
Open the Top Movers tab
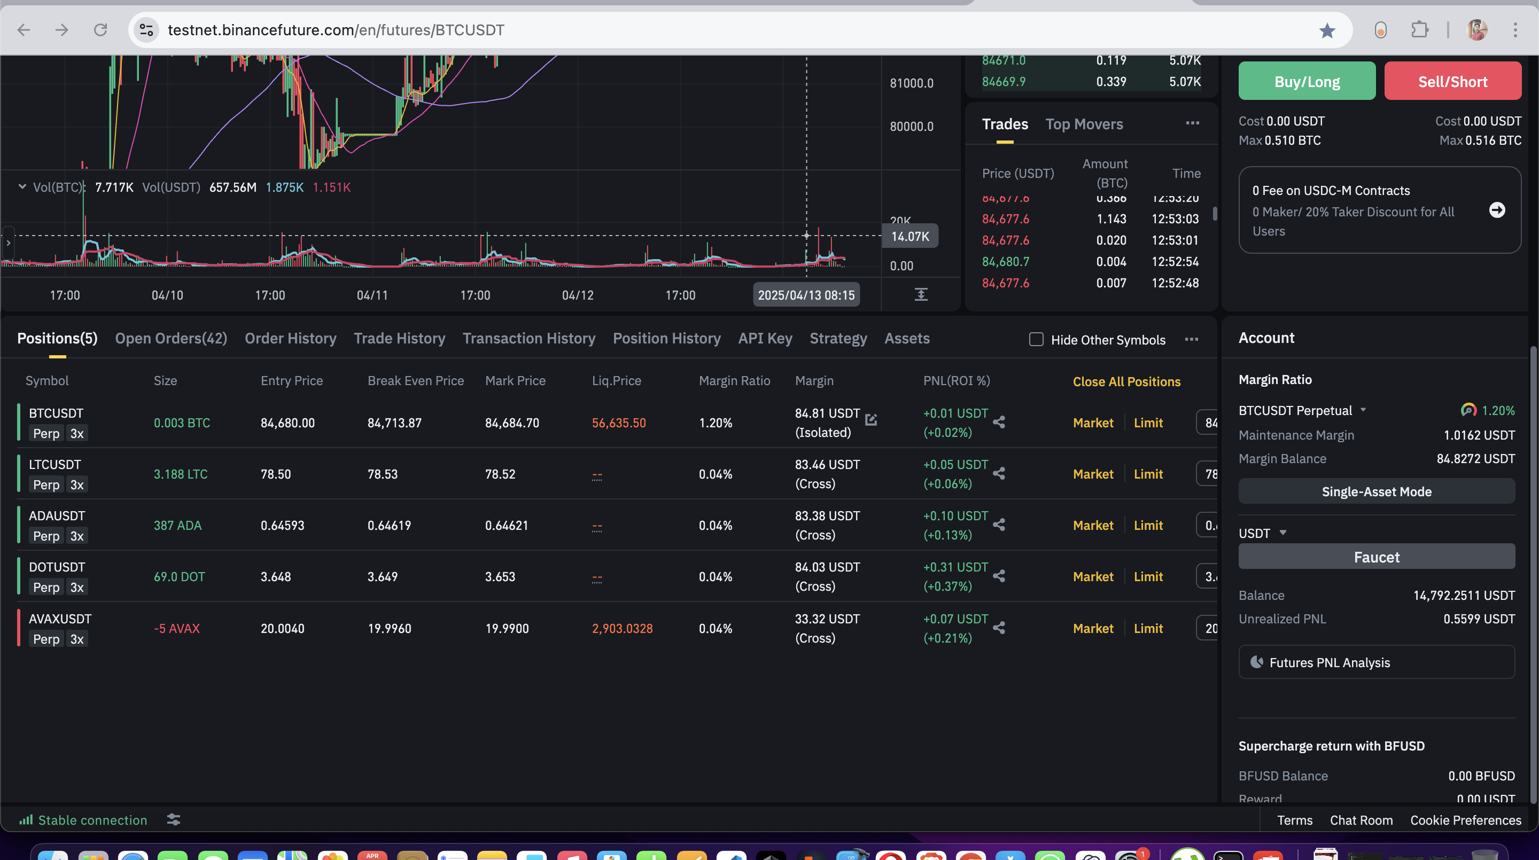[1083, 124]
